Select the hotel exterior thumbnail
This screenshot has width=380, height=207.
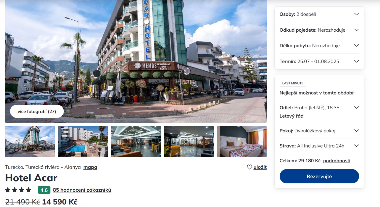(30, 142)
